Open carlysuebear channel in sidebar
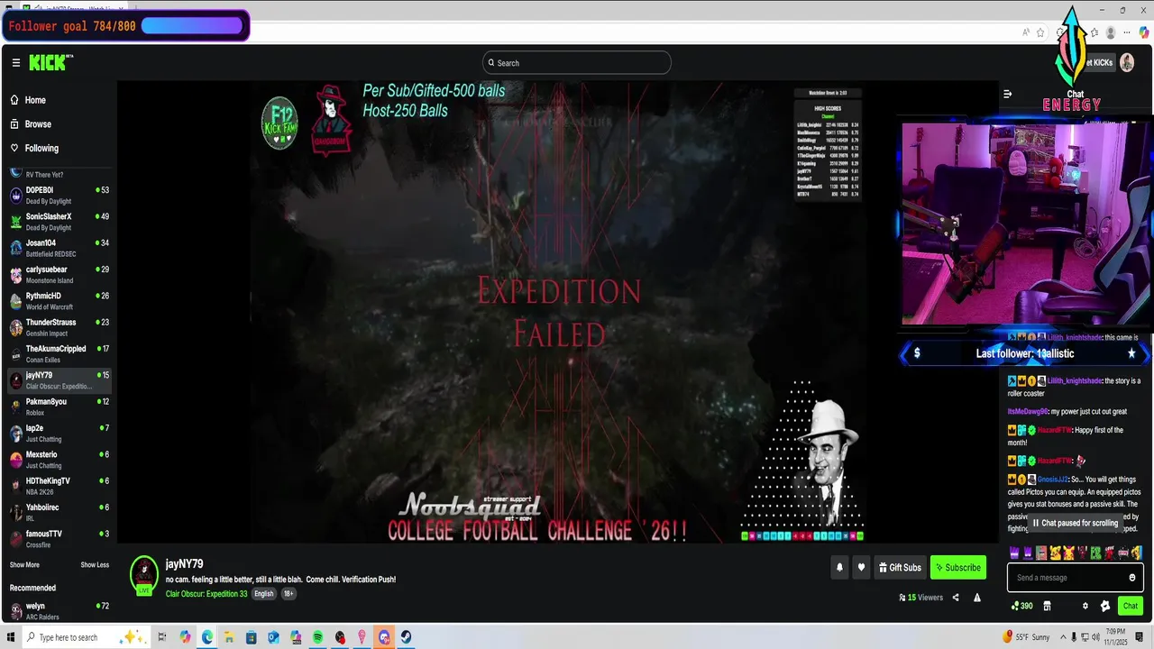 59,275
